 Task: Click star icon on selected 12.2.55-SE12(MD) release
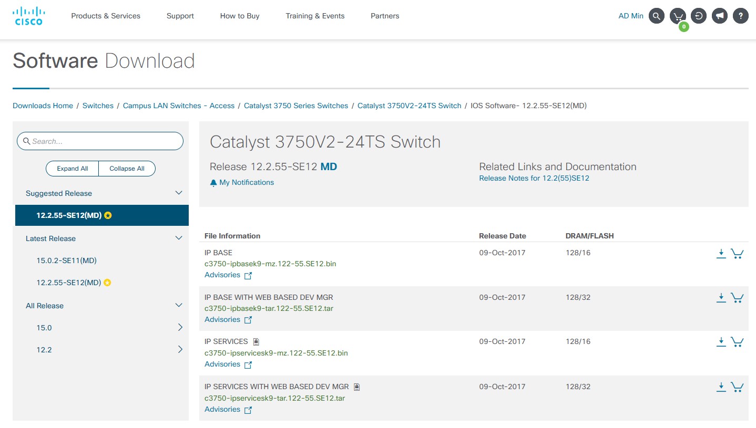click(x=108, y=215)
